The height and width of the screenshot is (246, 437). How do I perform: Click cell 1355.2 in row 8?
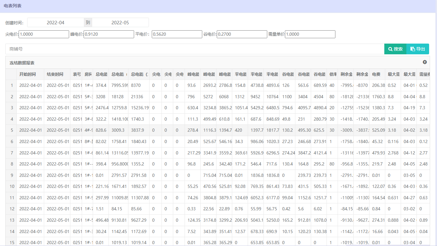139,164
